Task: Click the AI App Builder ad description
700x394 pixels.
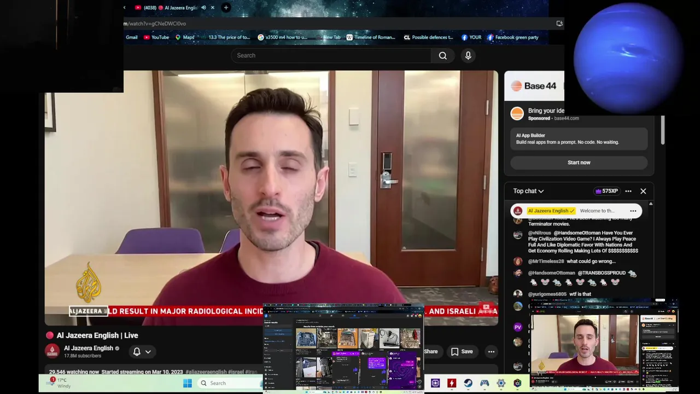Action: pos(567,142)
